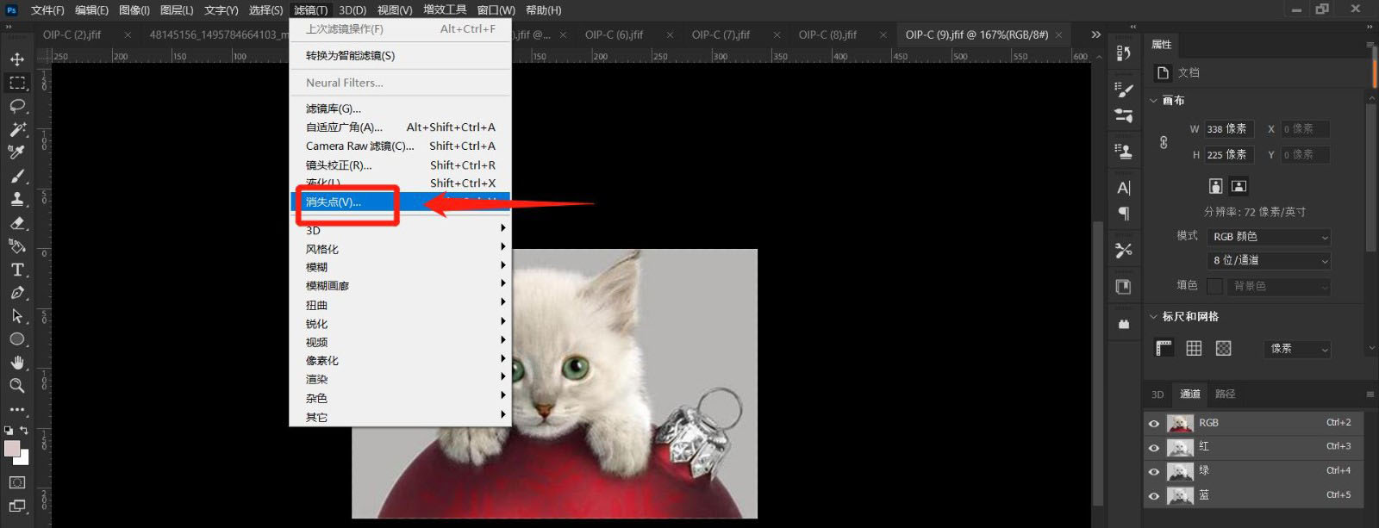
Task: Open the 模式 RGB 颜色 dropdown
Action: click(x=1269, y=237)
